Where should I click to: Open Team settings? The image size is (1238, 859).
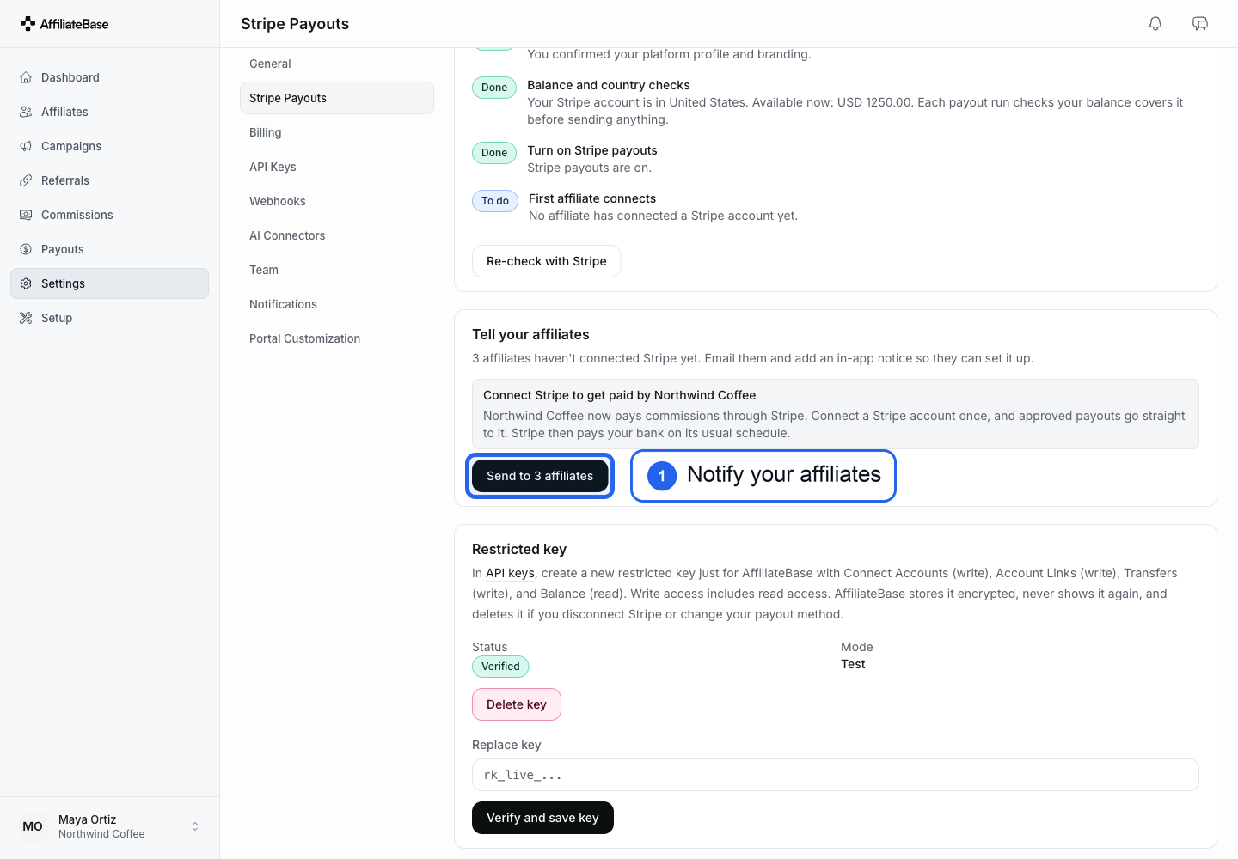[337, 270]
